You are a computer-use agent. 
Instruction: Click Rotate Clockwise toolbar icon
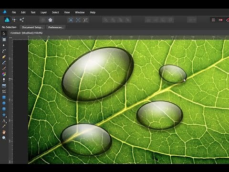pyautogui.click(x=170, y=20)
